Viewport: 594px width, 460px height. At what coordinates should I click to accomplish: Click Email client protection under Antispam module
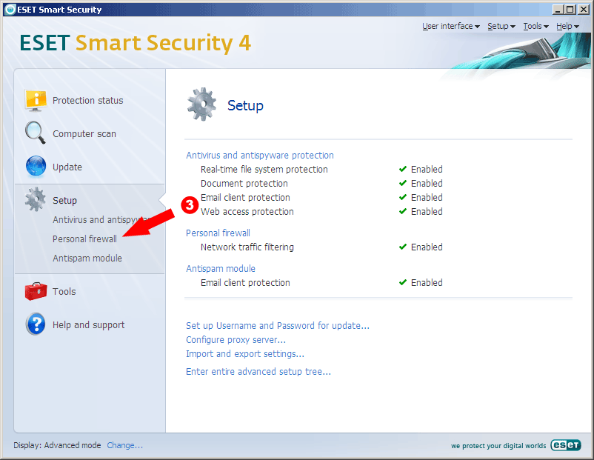[x=245, y=283]
